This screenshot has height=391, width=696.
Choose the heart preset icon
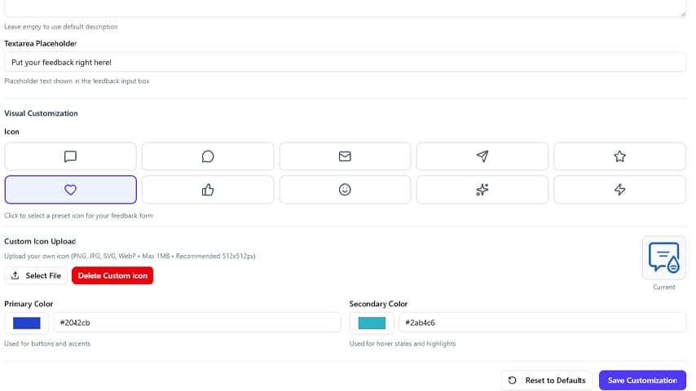pyautogui.click(x=70, y=190)
